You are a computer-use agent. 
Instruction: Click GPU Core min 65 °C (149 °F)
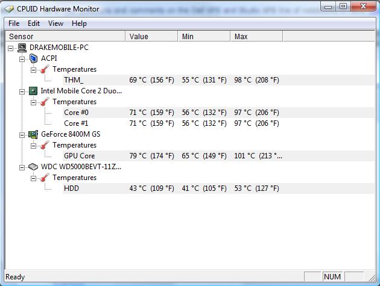(204, 156)
